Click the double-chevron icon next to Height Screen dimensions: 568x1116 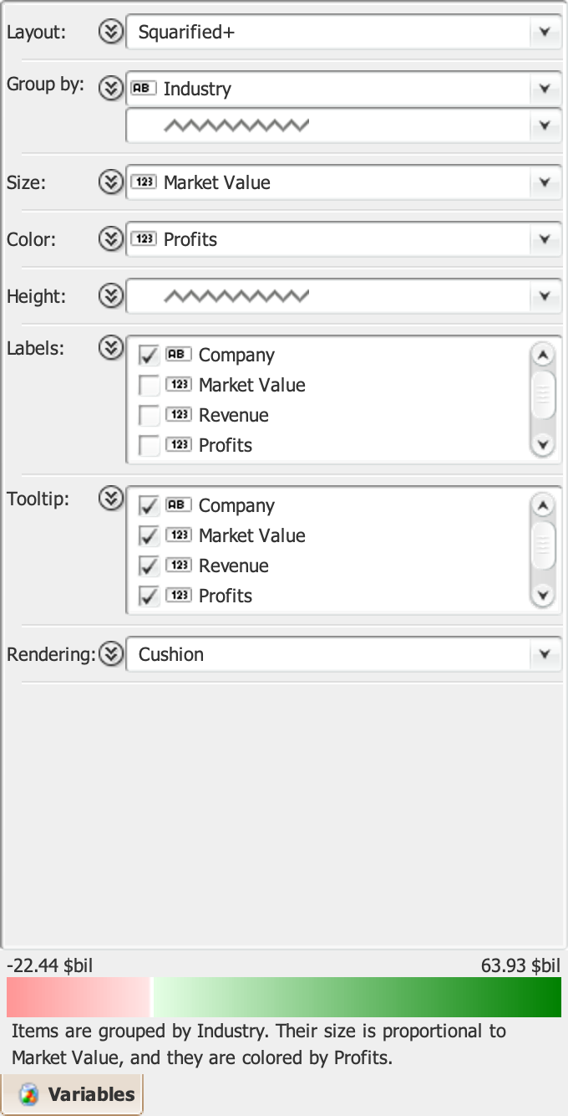pyautogui.click(x=110, y=295)
